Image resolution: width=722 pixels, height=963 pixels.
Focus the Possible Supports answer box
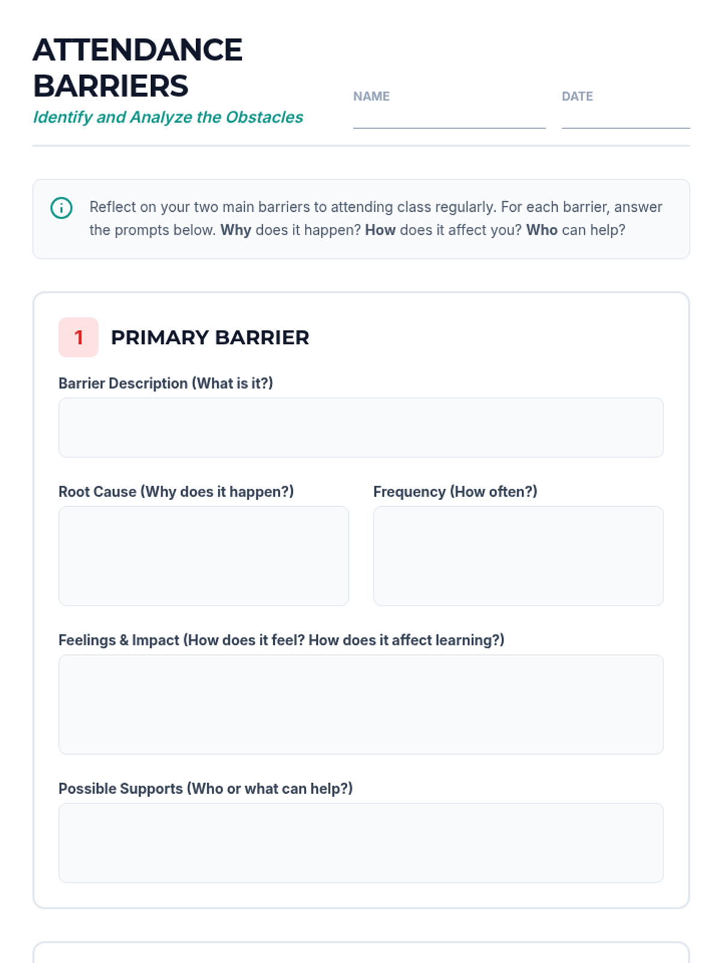click(361, 843)
